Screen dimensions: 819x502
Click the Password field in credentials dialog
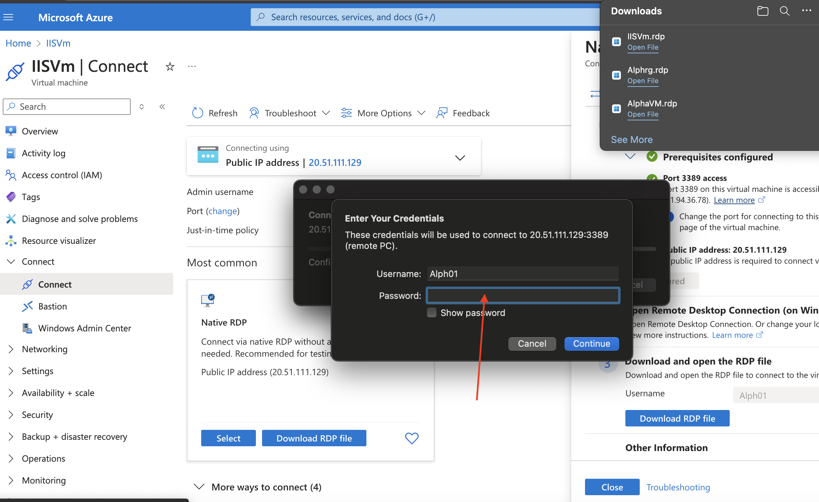pyautogui.click(x=523, y=295)
